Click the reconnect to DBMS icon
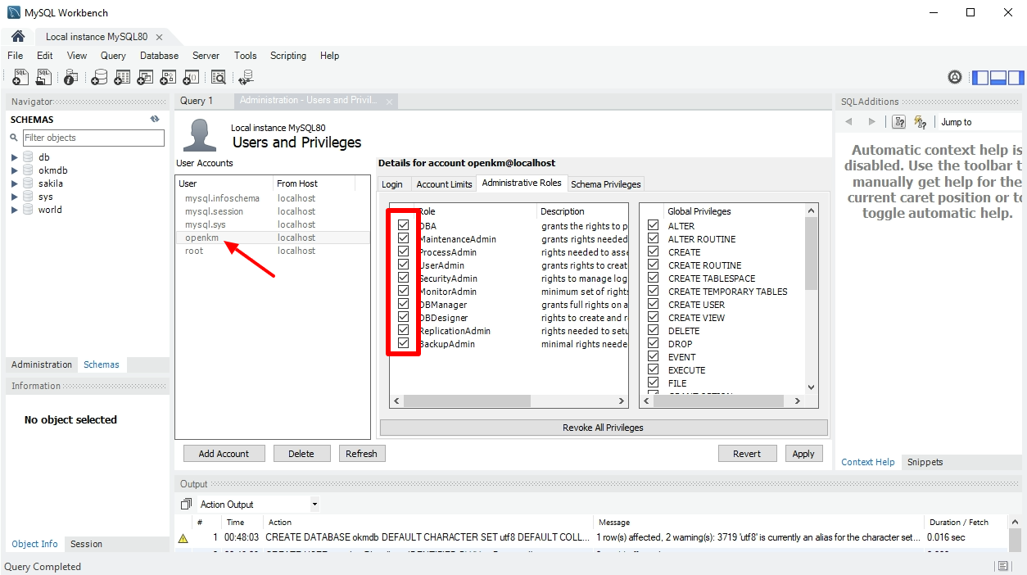 (246, 78)
